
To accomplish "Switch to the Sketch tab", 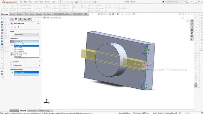I will [12, 14].
